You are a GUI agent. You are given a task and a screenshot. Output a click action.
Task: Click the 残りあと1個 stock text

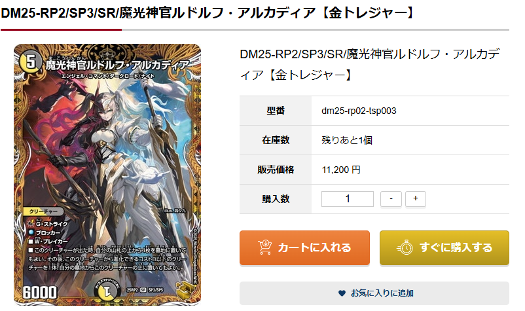(x=347, y=140)
